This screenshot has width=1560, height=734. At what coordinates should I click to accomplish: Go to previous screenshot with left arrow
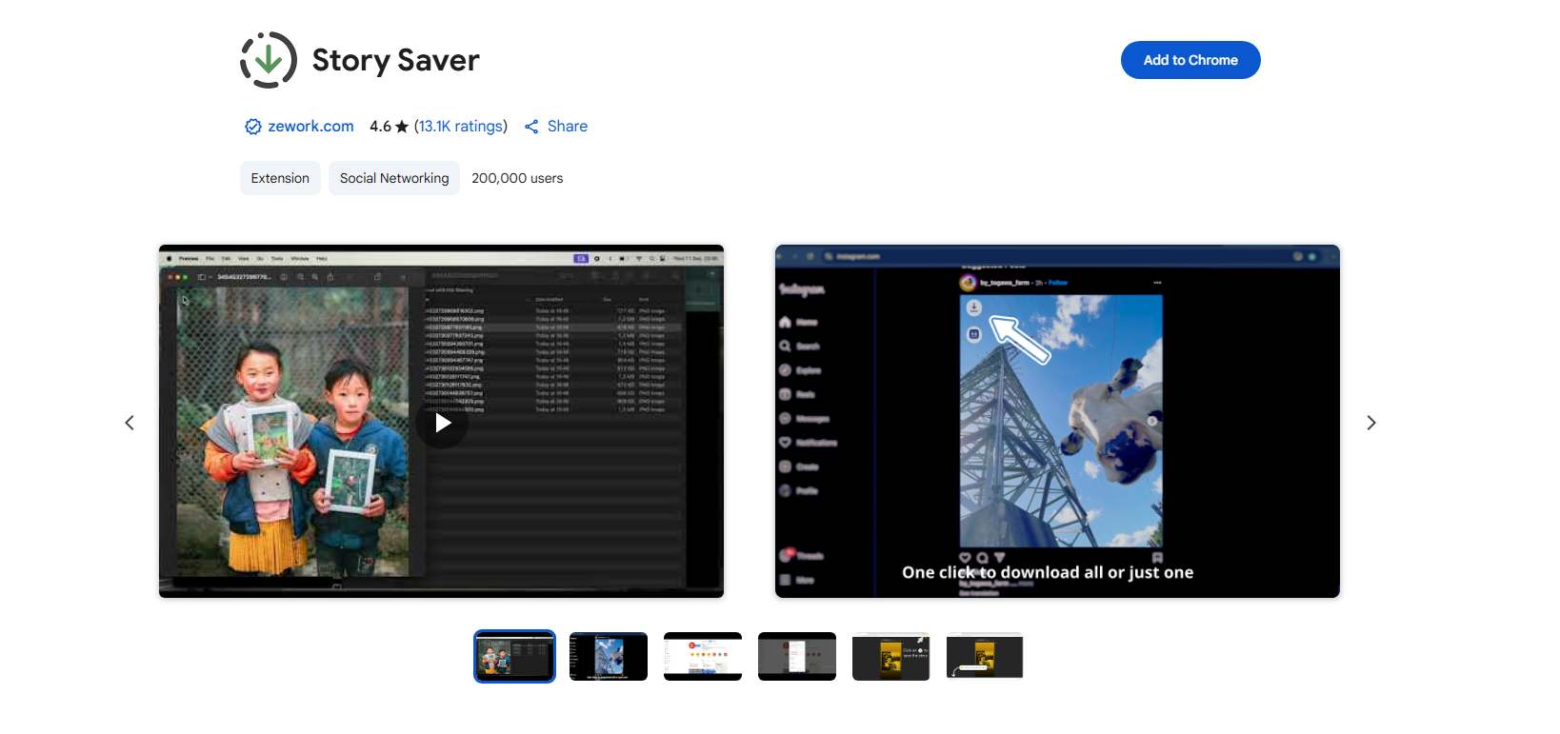130,423
